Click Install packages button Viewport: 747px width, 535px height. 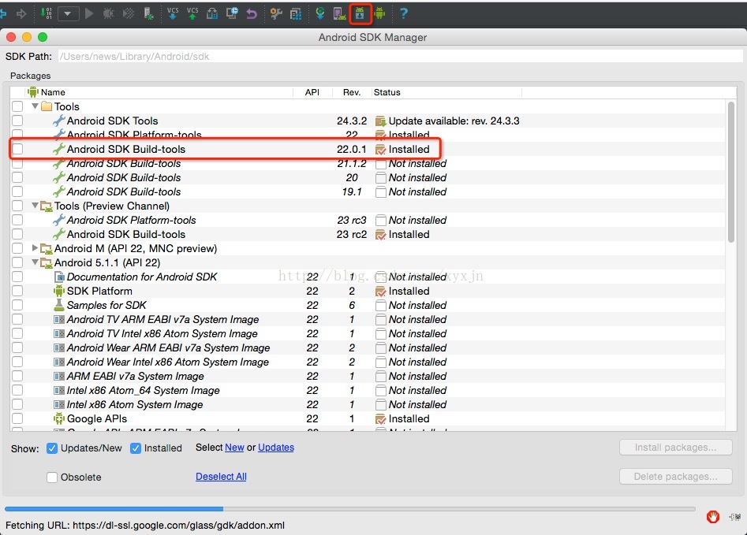point(675,448)
